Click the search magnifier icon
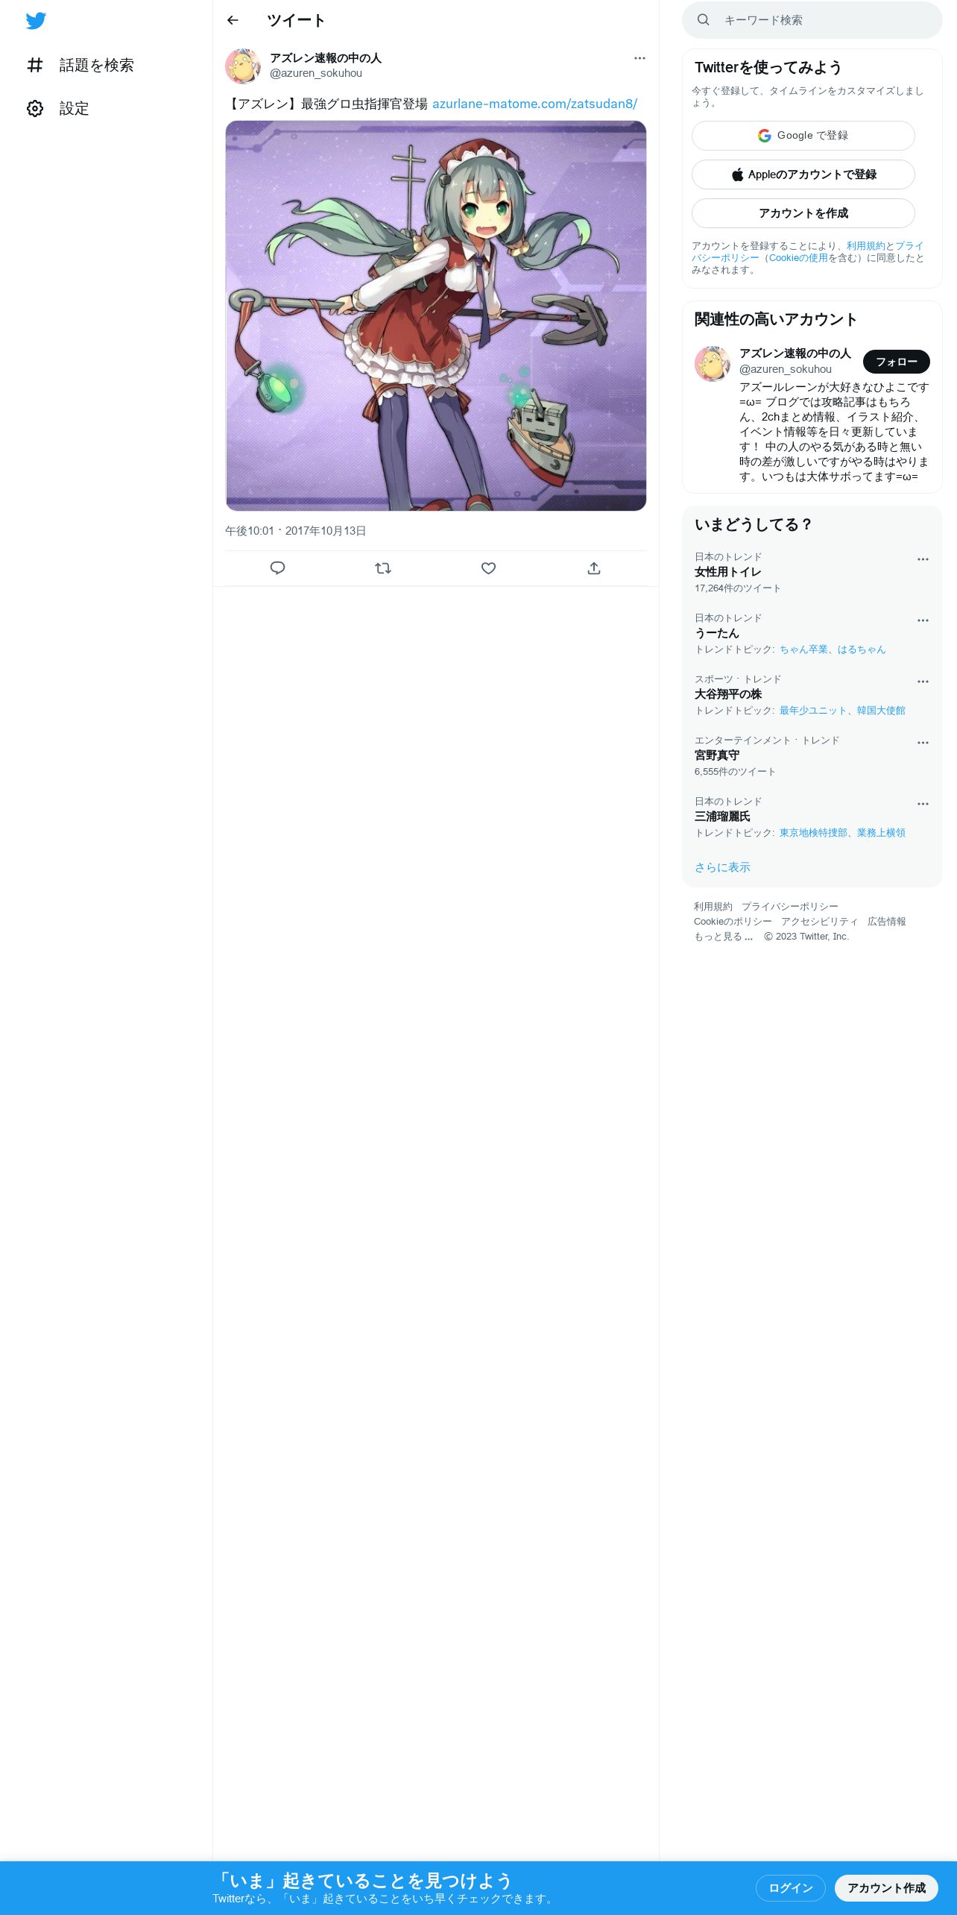Screen dimensions: 957x1915 click(703, 20)
